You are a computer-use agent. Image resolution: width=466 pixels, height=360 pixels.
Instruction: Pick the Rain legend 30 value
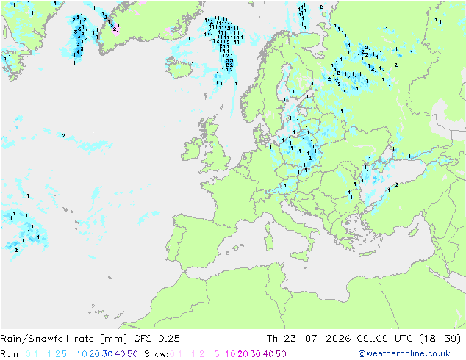coord(107,354)
